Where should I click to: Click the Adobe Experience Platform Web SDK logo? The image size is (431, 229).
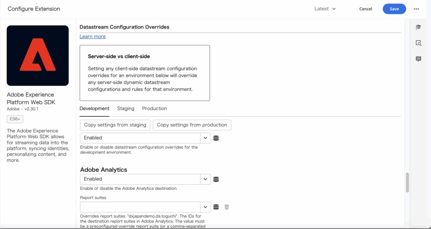(37, 56)
